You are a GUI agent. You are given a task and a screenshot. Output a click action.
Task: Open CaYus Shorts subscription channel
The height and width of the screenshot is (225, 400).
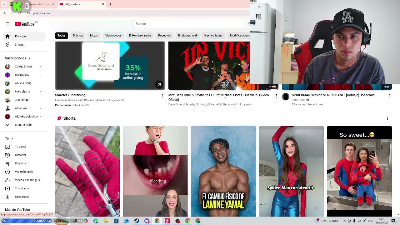pos(24,67)
